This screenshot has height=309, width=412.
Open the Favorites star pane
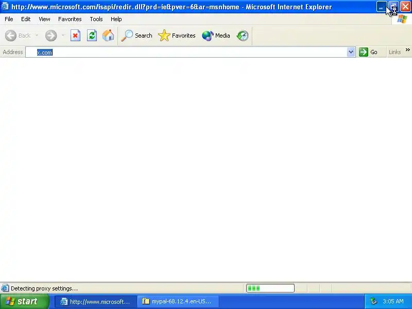coord(177,36)
